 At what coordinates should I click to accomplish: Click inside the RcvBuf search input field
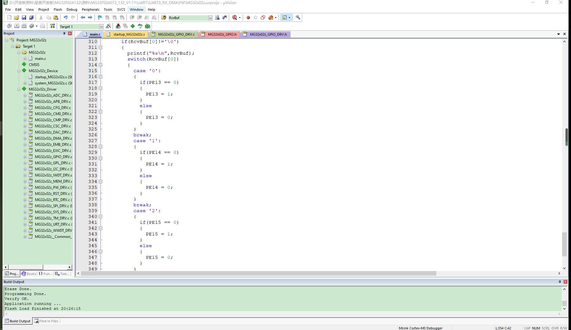coord(188,18)
